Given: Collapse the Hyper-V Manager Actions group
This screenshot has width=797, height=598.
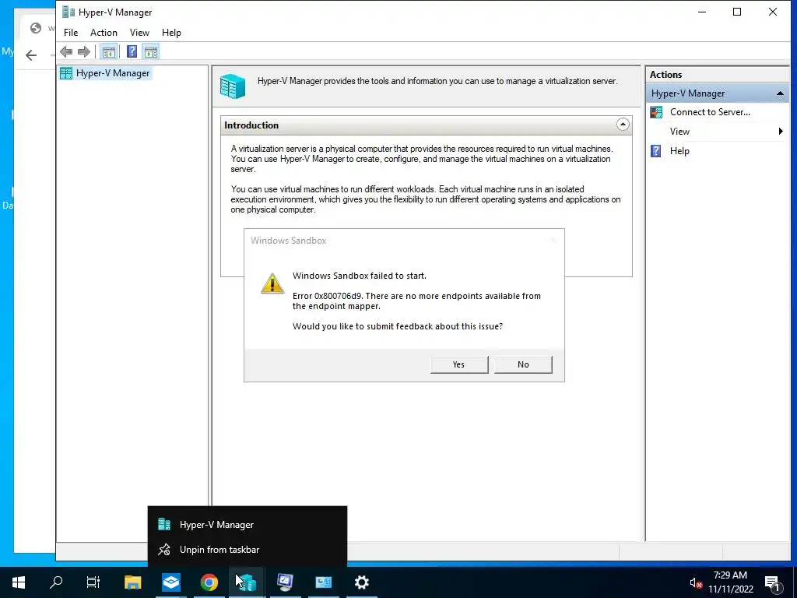Looking at the screenshot, I should click(x=780, y=93).
